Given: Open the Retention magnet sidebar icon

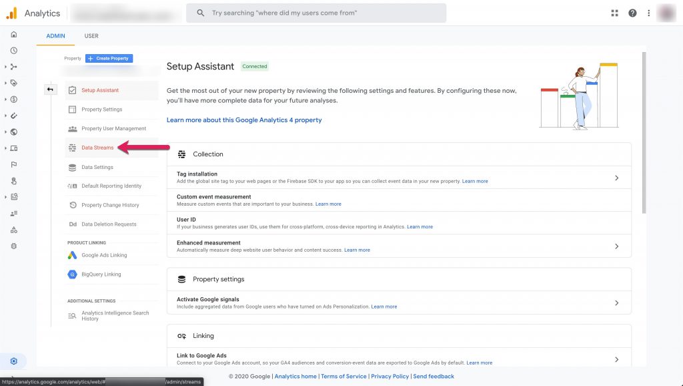Looking at the screenshot, I should (14, 116).
